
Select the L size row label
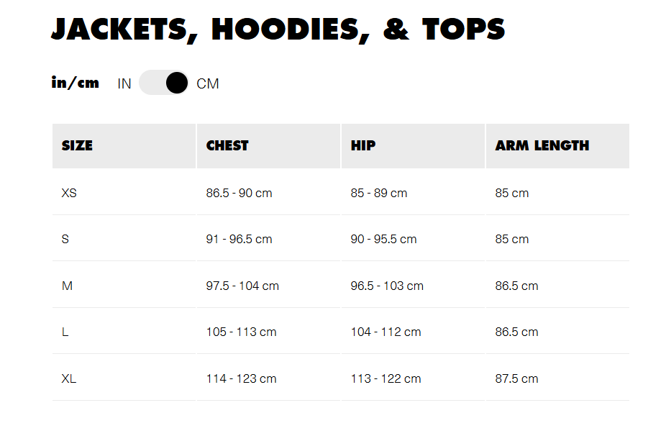(x=65, y=332)
